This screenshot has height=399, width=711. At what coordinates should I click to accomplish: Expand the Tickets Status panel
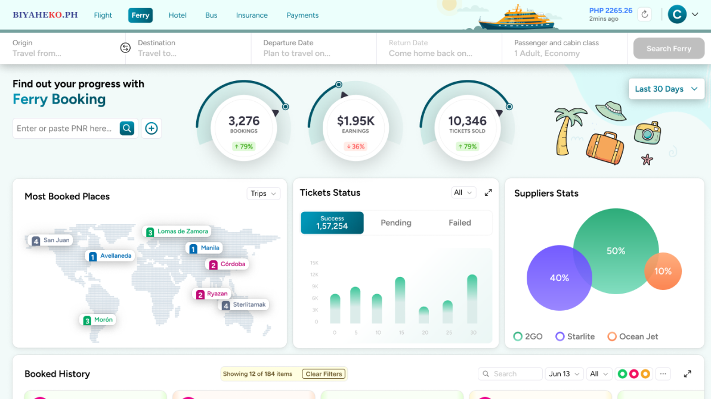pyautogui.click(x=488, y=192)
